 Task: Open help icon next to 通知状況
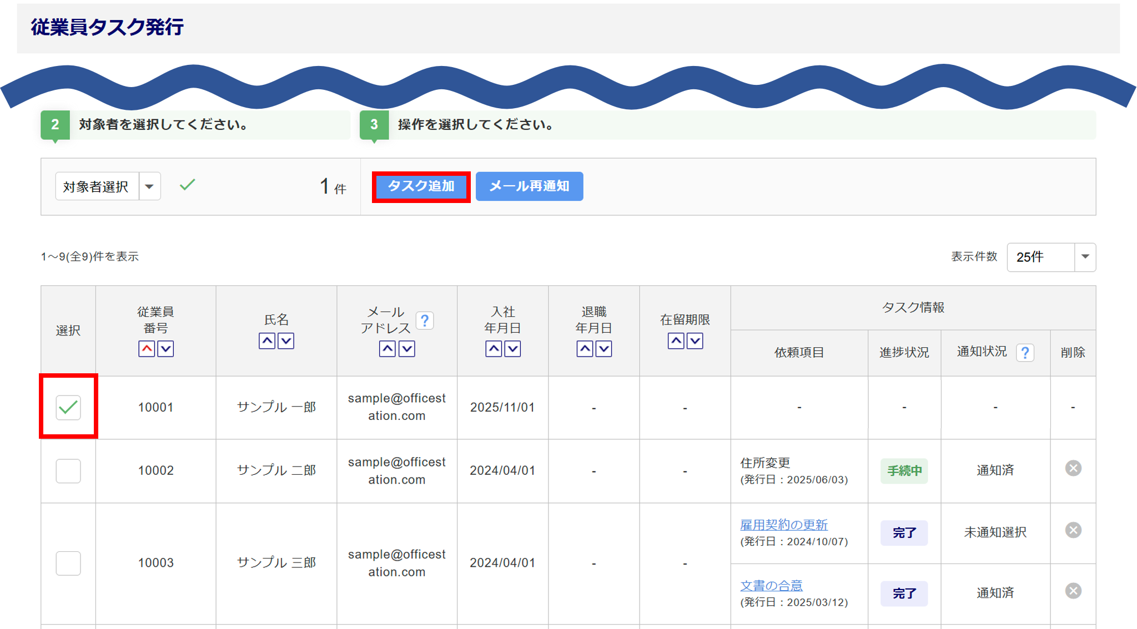[x=1025, y=352]
